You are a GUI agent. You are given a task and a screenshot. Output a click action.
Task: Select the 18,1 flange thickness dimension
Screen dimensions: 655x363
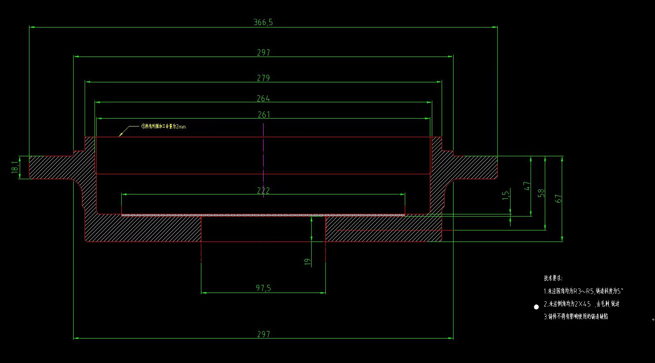15,167
